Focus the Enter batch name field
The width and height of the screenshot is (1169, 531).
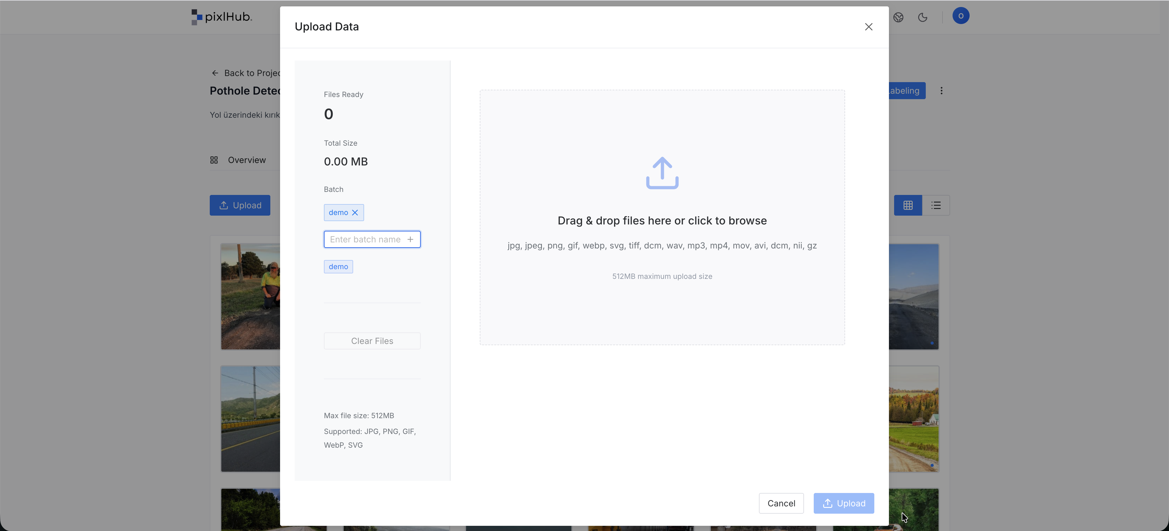click(365, 239)
